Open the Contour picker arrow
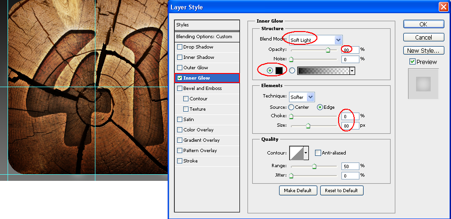The width and height of the screenshot is (451, 219). coord(306,153)
